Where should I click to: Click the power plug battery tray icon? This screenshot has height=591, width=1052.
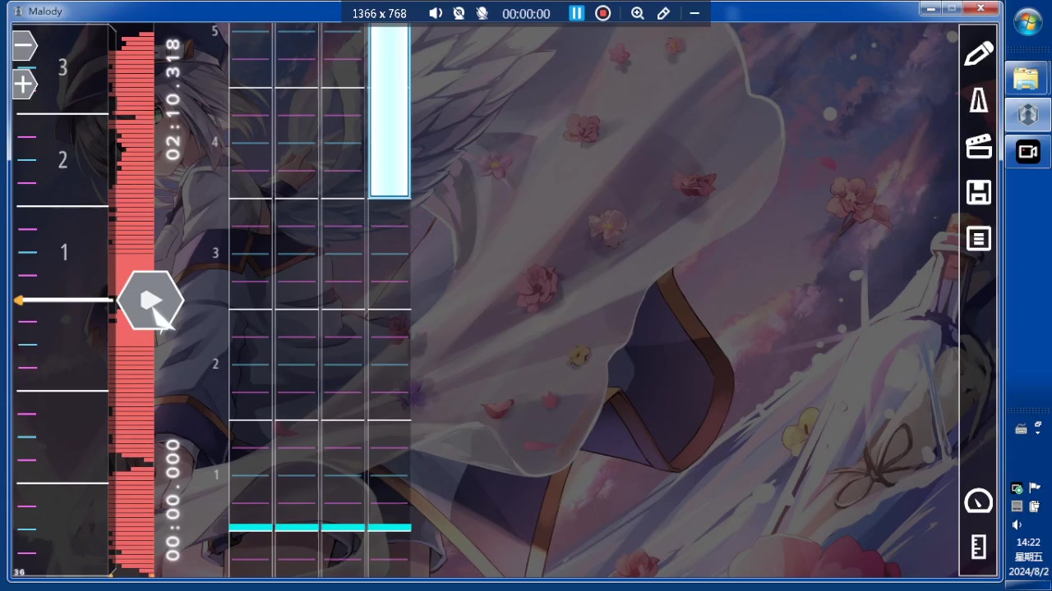[x=1035, y=506]
